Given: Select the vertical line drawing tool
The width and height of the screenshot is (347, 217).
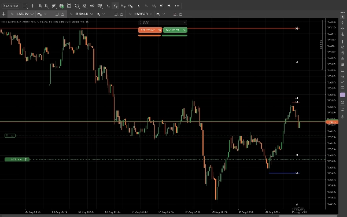Looking at the screenshot, I should point(342,42).
